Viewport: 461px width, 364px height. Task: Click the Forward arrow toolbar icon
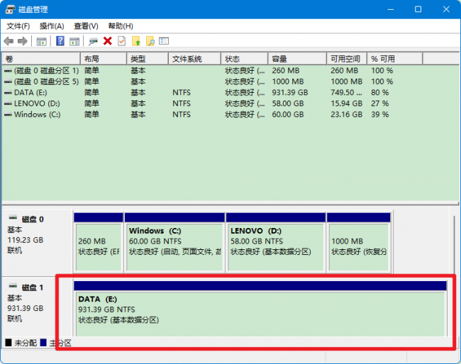23,41
